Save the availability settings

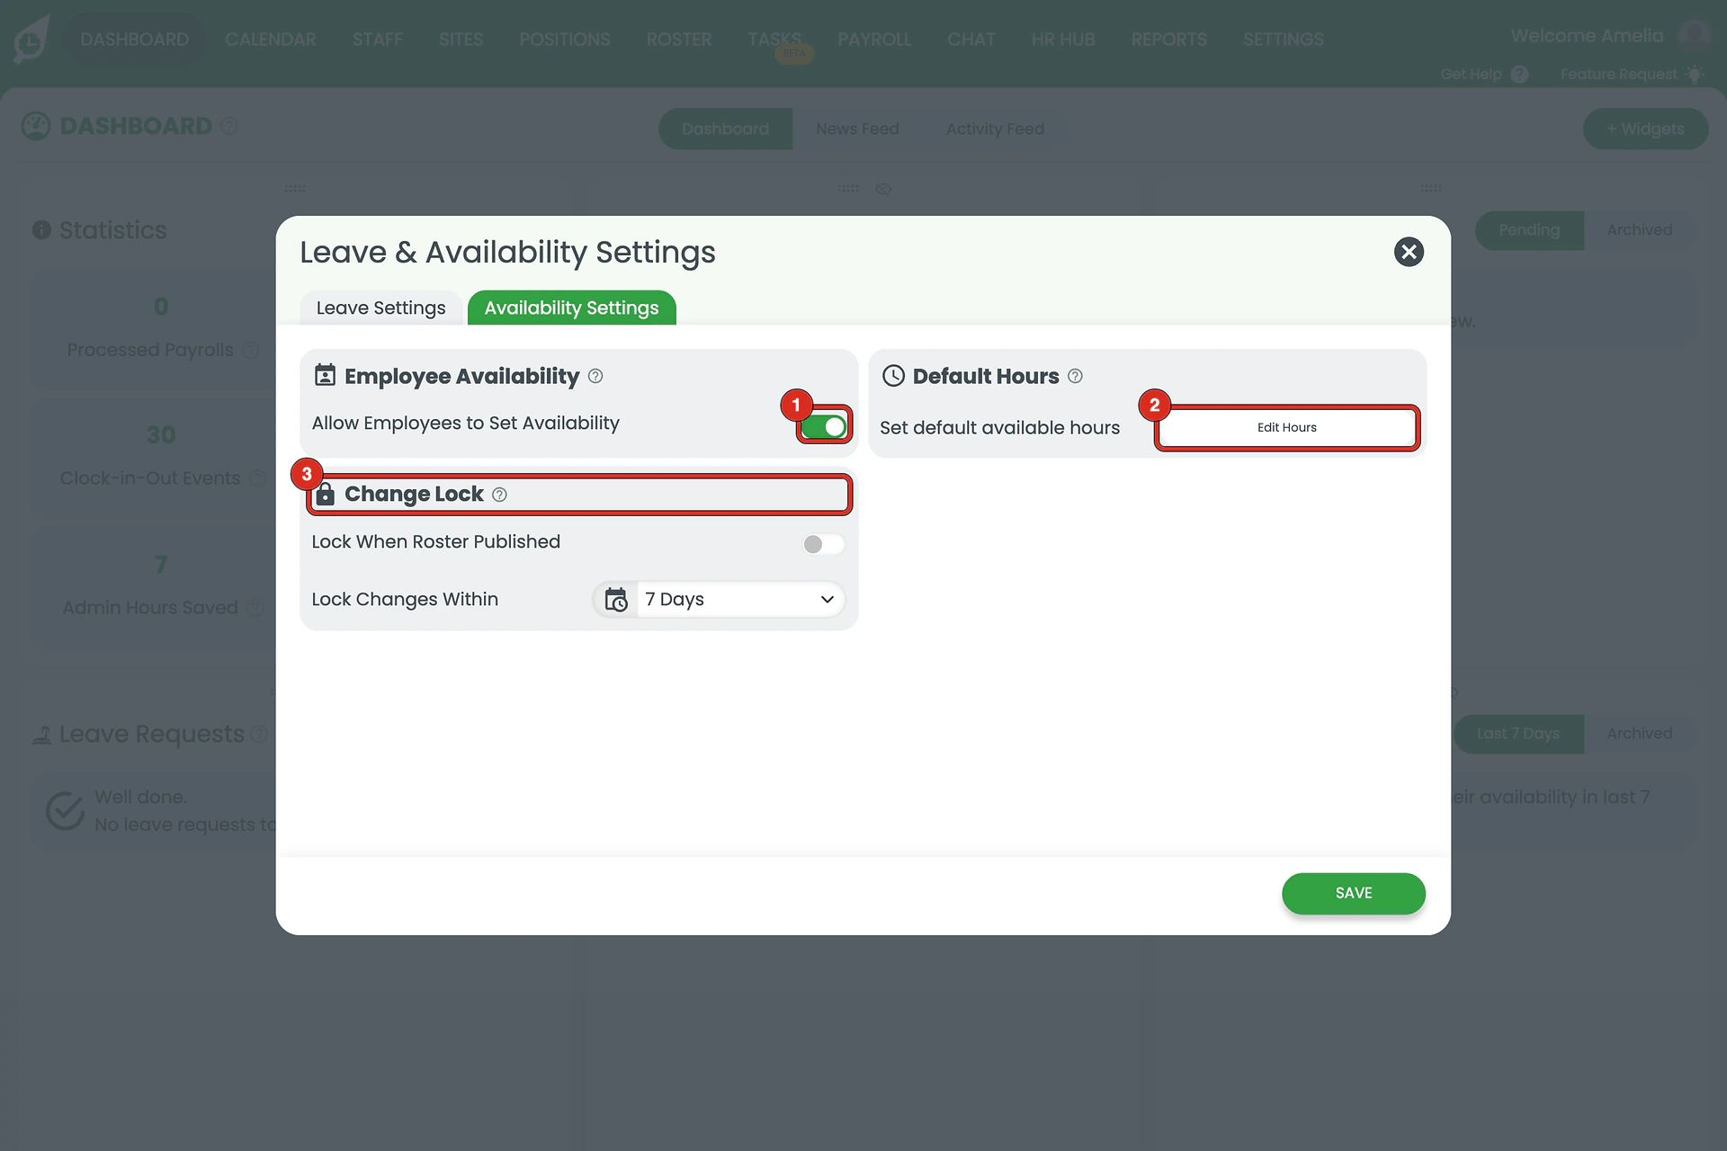tap(1353, 893)
